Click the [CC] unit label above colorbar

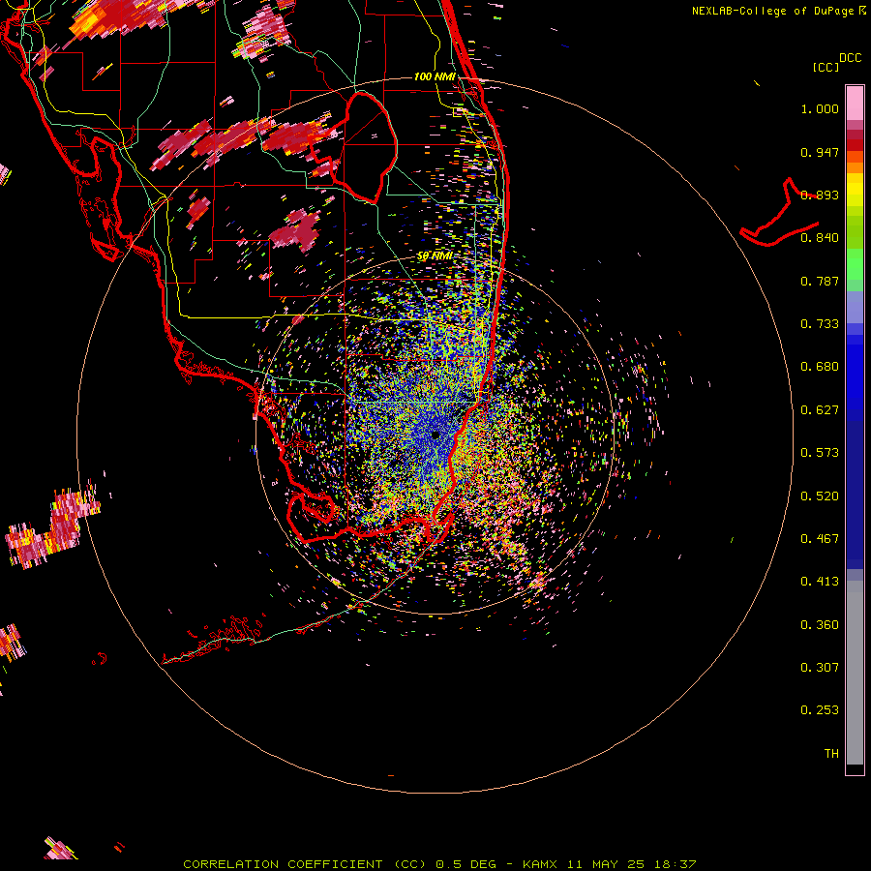pos(825,67)
